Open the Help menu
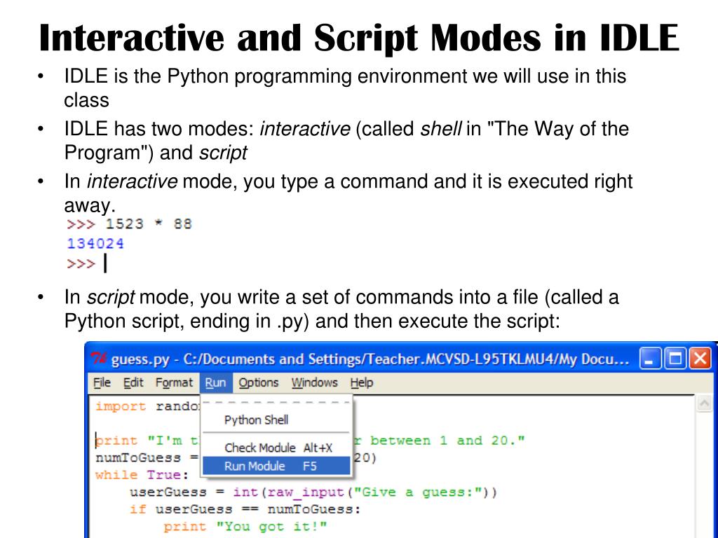 click(362, 382)
